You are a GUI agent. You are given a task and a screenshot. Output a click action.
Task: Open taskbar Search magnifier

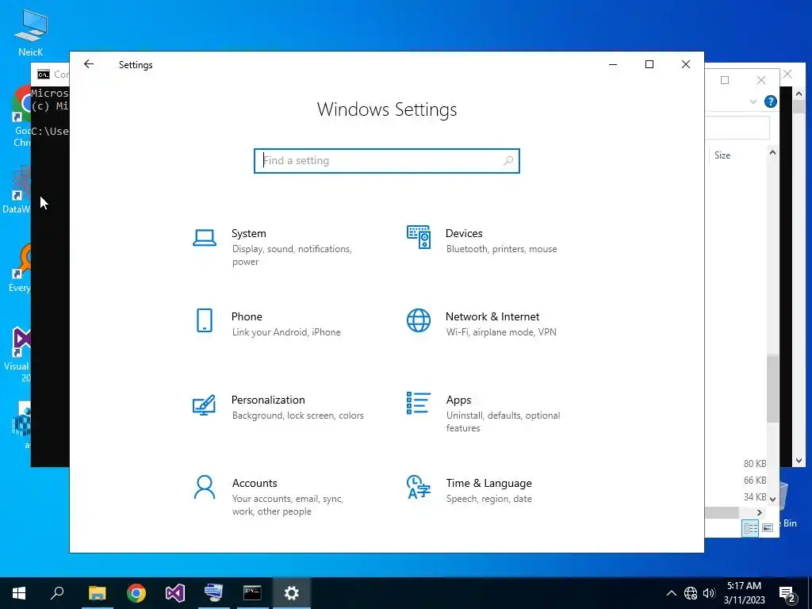click(x=57, y=593)
